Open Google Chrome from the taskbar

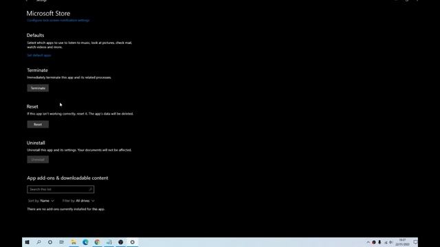(x=97, y=242)
